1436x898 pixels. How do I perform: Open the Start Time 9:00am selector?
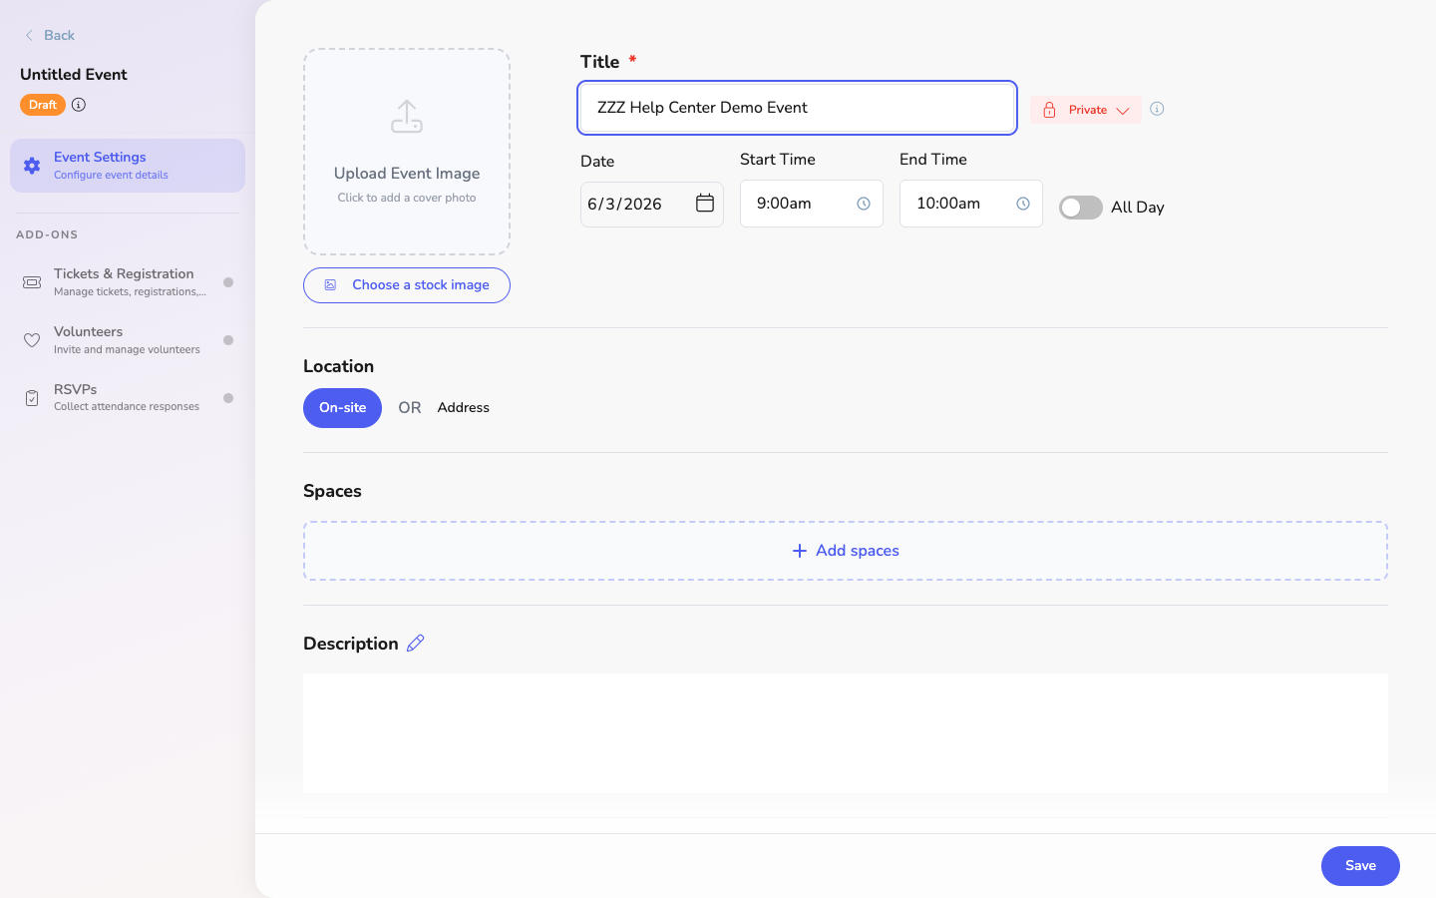[x=812, y=204]
